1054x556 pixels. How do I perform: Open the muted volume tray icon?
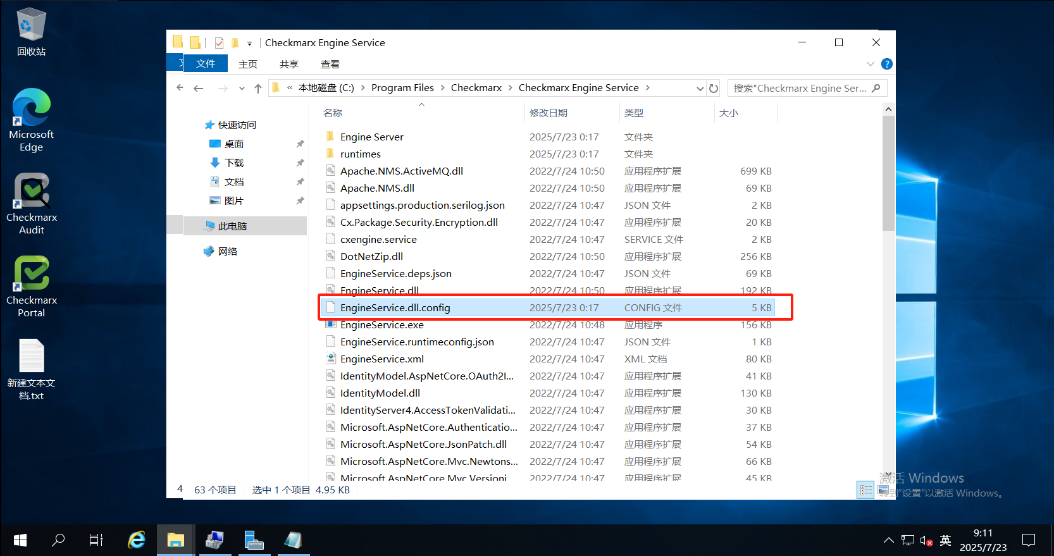click(926, 541)
